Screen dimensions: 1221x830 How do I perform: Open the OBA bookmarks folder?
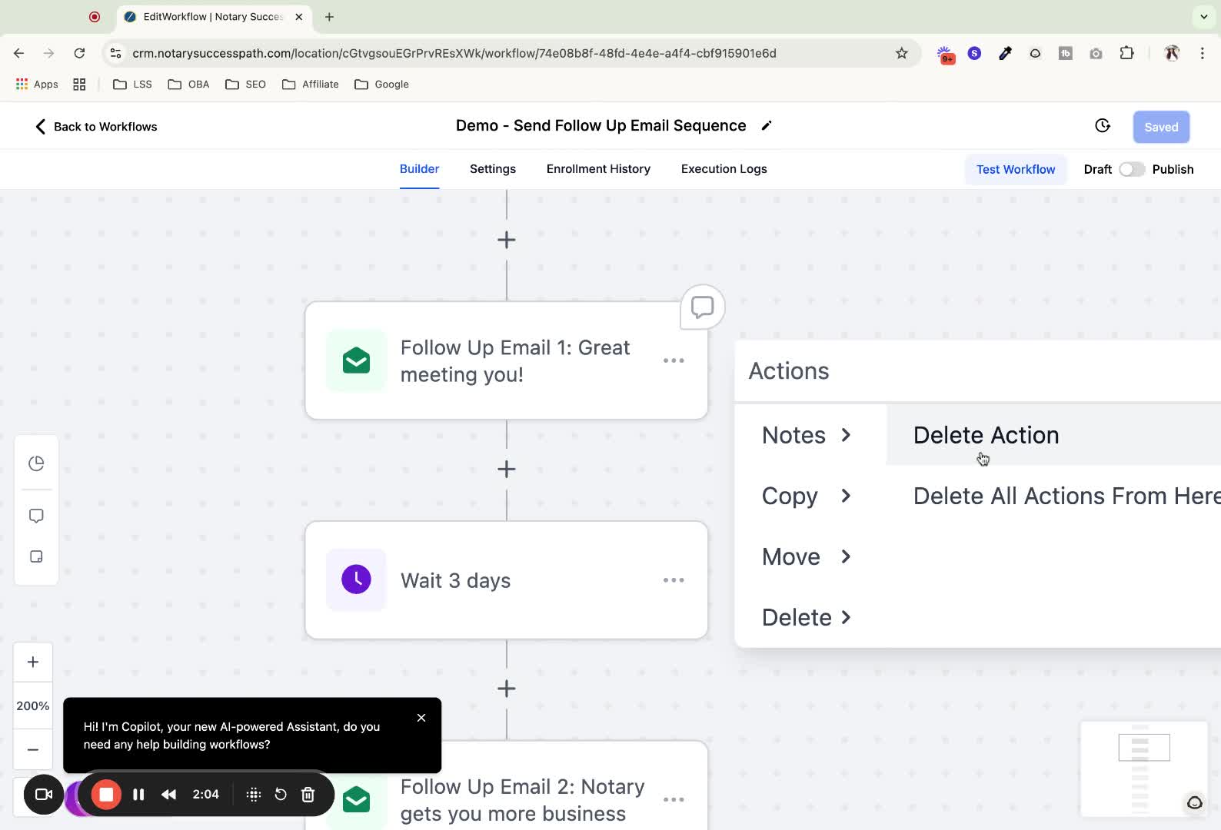pos(188,85)
